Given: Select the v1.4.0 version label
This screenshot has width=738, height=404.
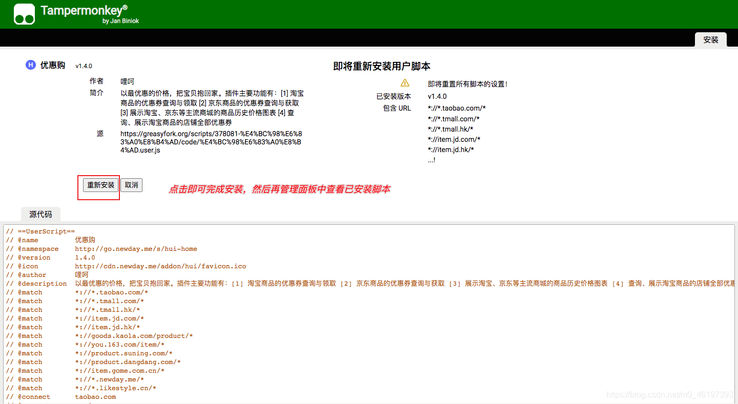Looking at the screenshot, I should [83, 66].
